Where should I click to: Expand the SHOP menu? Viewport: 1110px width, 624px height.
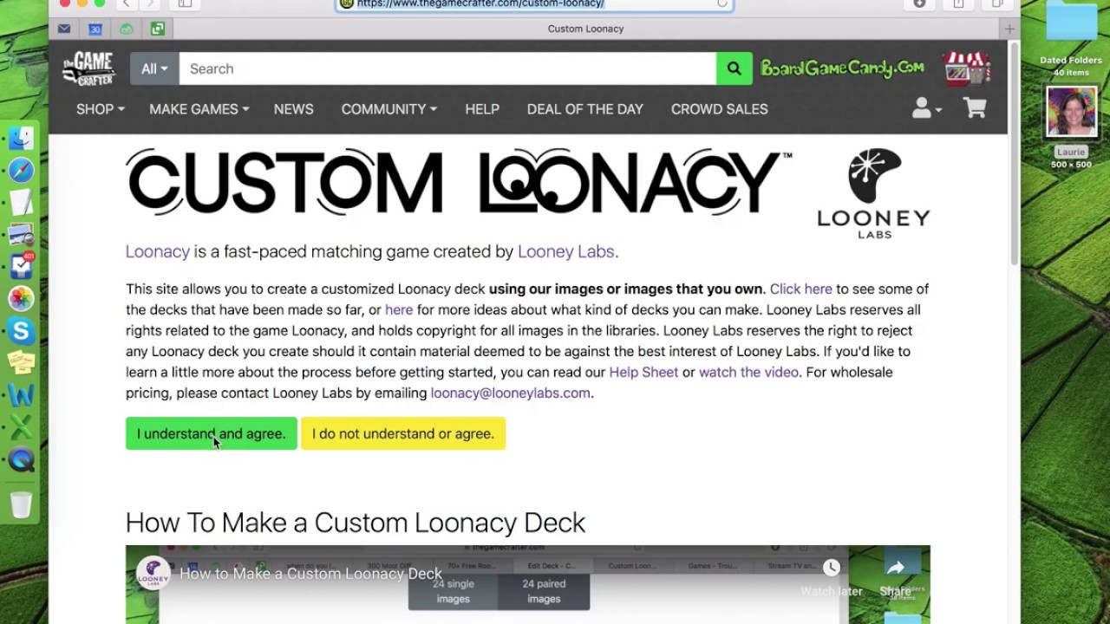tap(101, 109)
